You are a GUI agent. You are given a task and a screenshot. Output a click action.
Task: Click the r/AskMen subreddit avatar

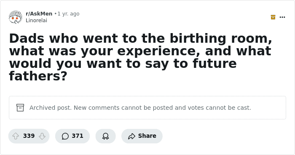click(x=16, y=17)
